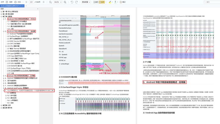
Task: Open outline entry 2.5 CRTC 执行耗时
Action: coord(14,44)
